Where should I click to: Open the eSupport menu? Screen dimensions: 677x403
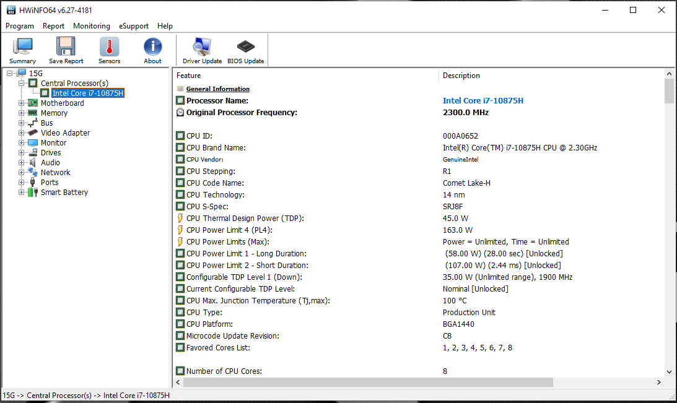pos(134,26)
